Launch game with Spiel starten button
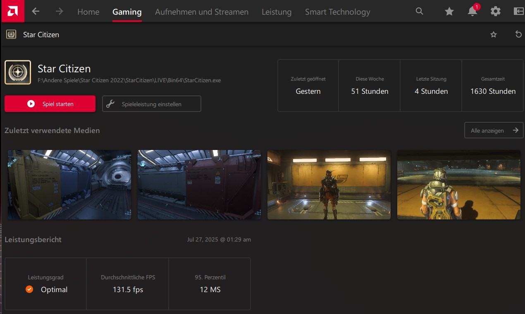Image resolution: width=525 pixels, height=314 pixels. point(50,104)
